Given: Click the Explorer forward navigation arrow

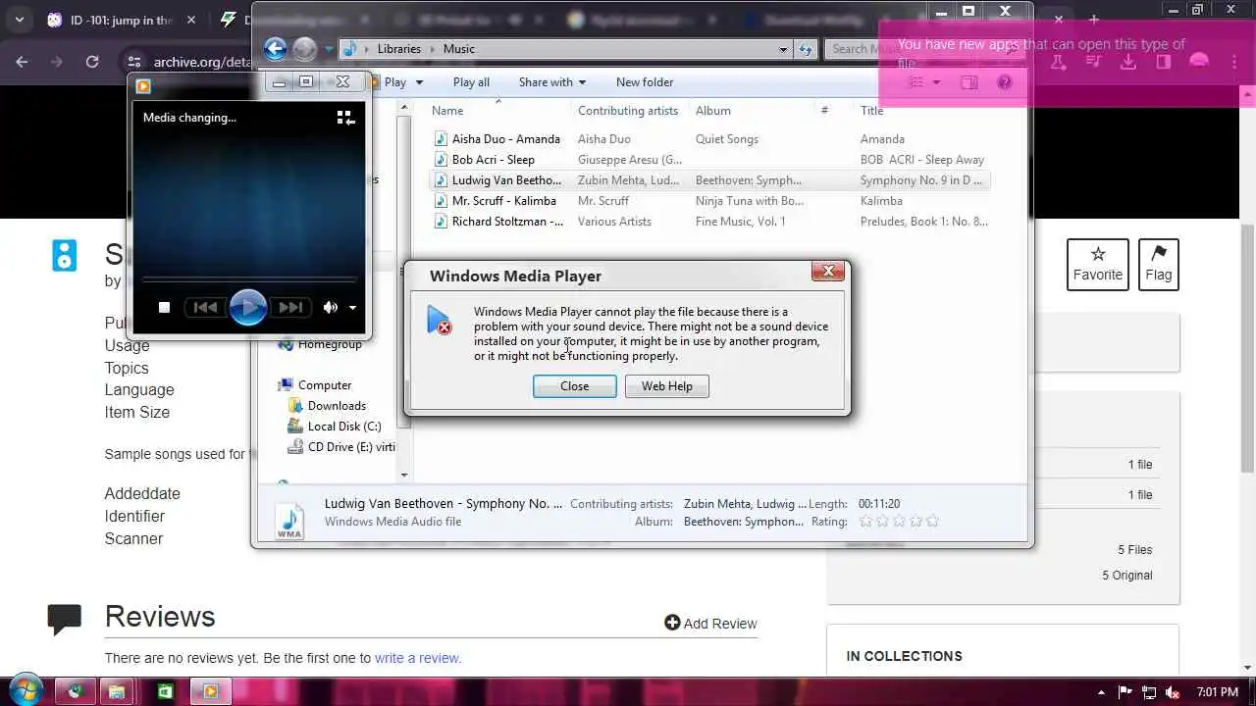Looking at the screenshot, I should click(x=305, y=49).
